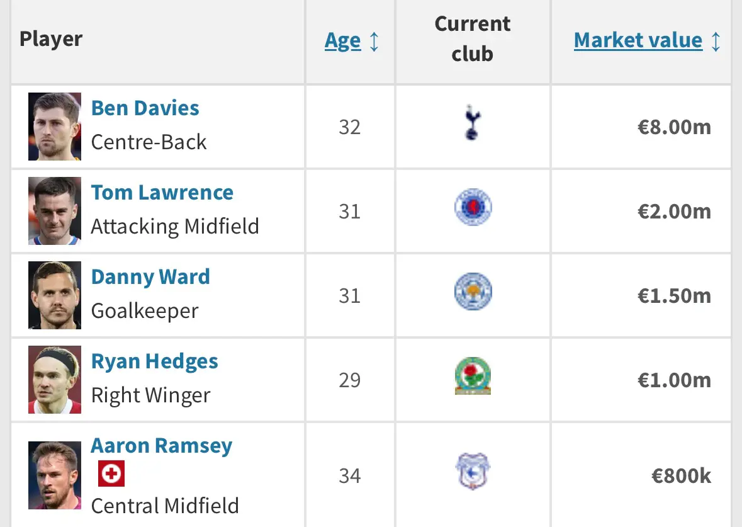Open Tom Lawrence player profile

coord(162,192)
